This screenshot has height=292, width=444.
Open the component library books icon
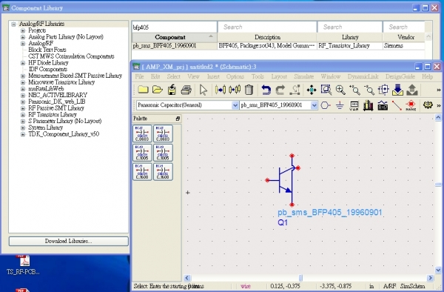tap(368, 106)
